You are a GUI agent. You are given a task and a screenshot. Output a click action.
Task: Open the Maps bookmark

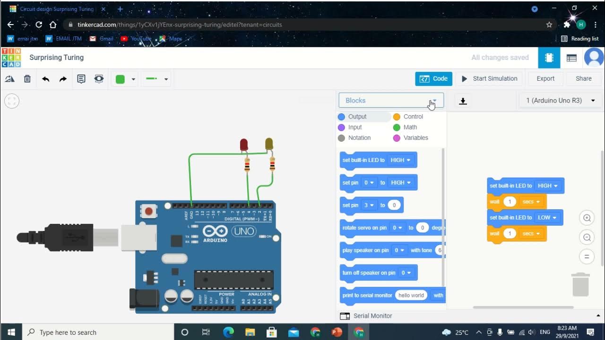click(171, 39)
